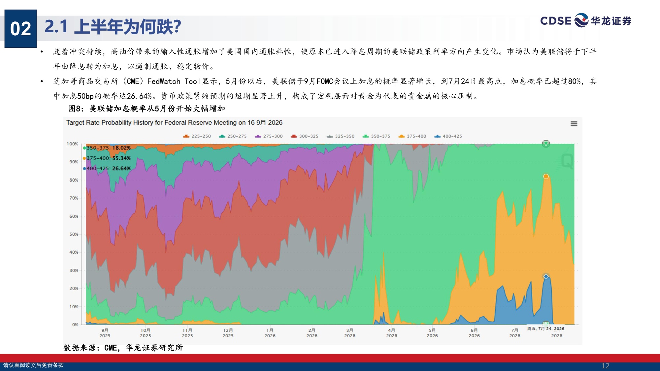Click page number 12

click(x=605, y=366)
